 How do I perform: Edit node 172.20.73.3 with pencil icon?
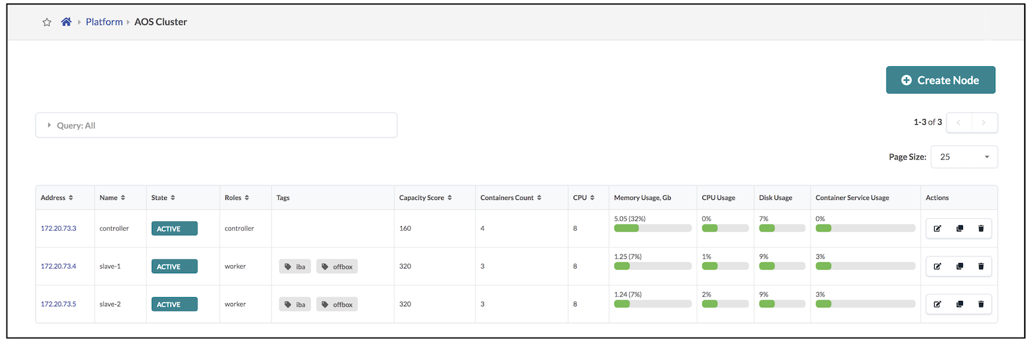(937, 228)
